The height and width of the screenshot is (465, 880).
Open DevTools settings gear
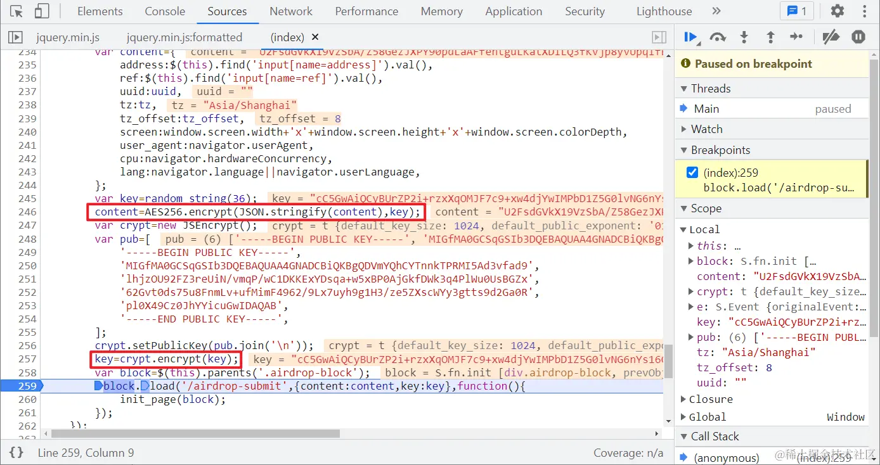pyautogui.click(x=838, y=11)
